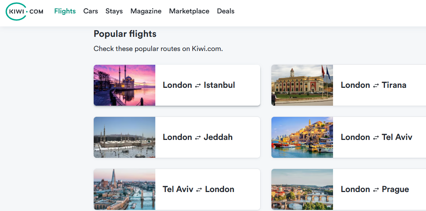
Task: Click the London–Prague swap arrows icon
Action: point(376,190)
